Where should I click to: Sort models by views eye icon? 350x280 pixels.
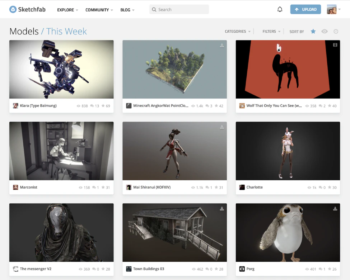click(x=325, y=32)
